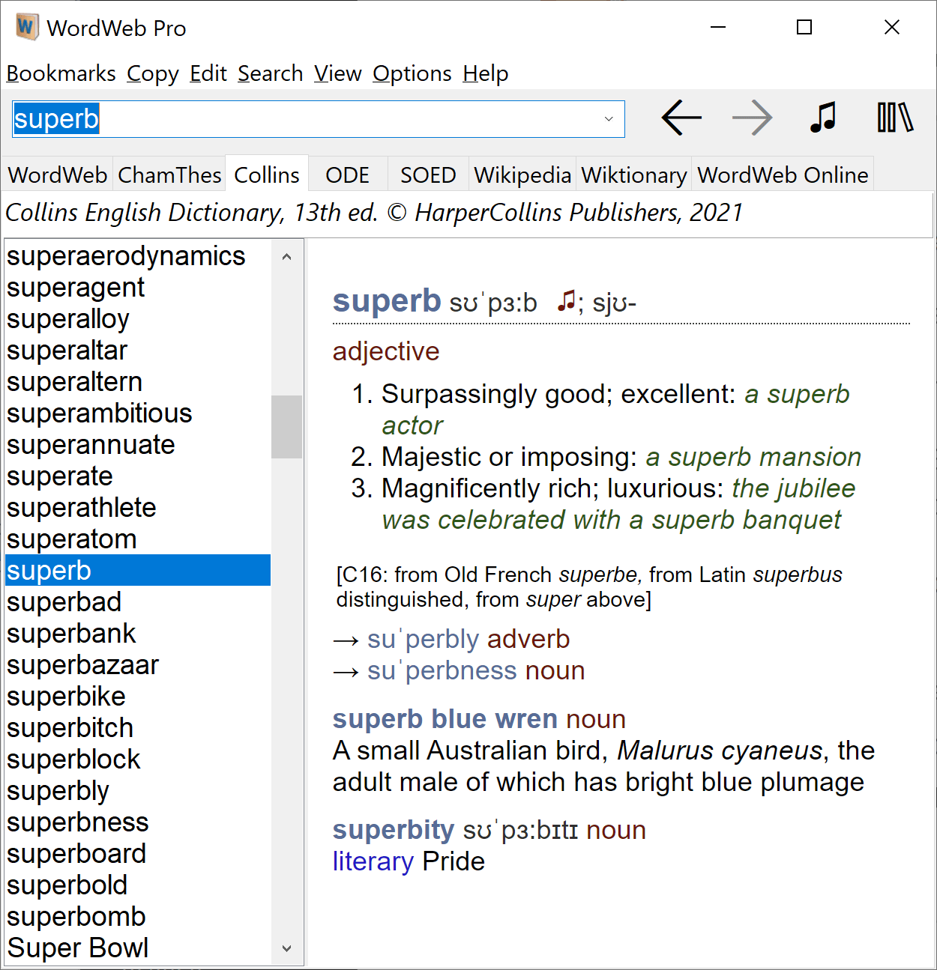Switch to the Wikipedia tab
Image resolution: width=937 pixels, height=970 pixels.
(x=522, y=174)
